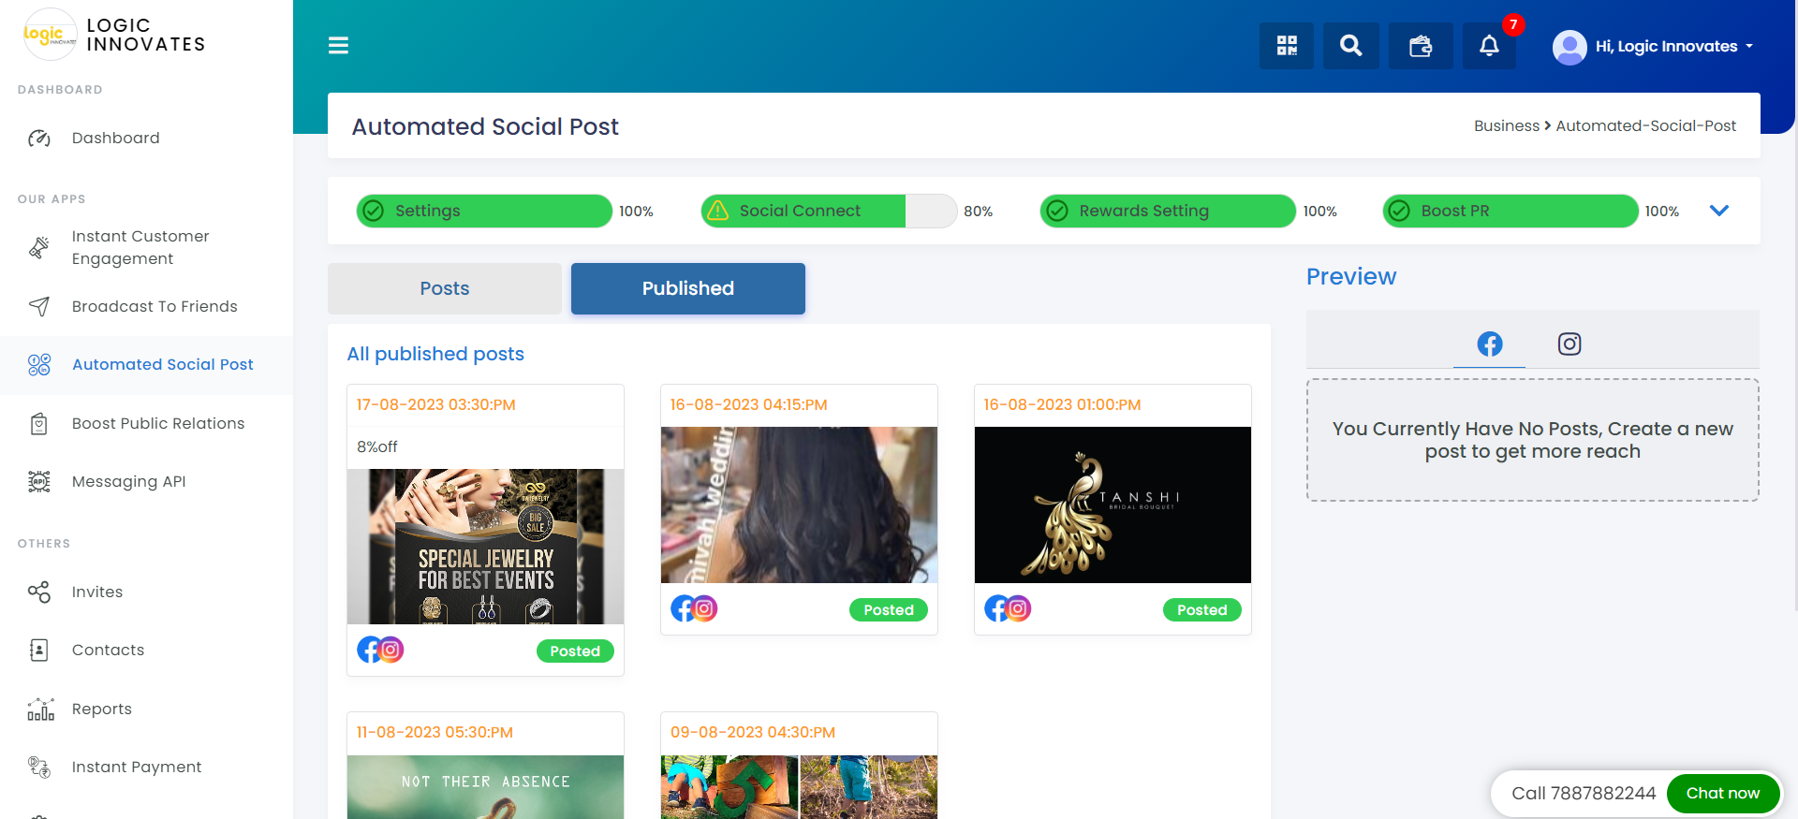Open the Not Their Absence post thumbnail
This screenshot has width=1798, height=819.
[x=485, y=787]
